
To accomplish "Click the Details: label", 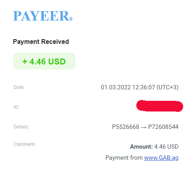I will click(21, 127).
